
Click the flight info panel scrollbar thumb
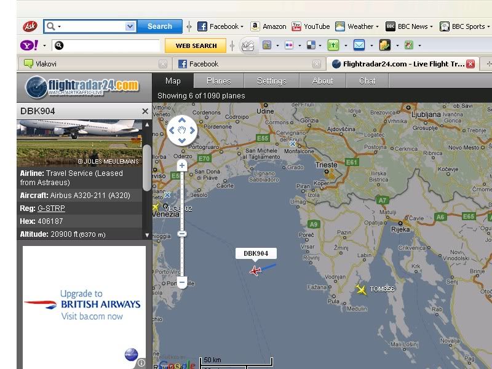click(x=146, y=168)
